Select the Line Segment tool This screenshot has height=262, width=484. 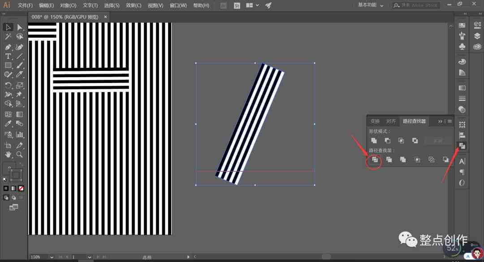[20, 56]
